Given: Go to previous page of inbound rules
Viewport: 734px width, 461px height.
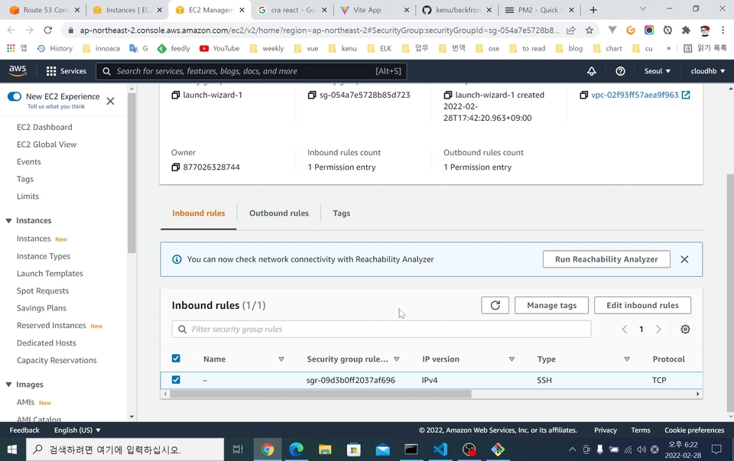Looking at the screenshot, I should (625, 330).
